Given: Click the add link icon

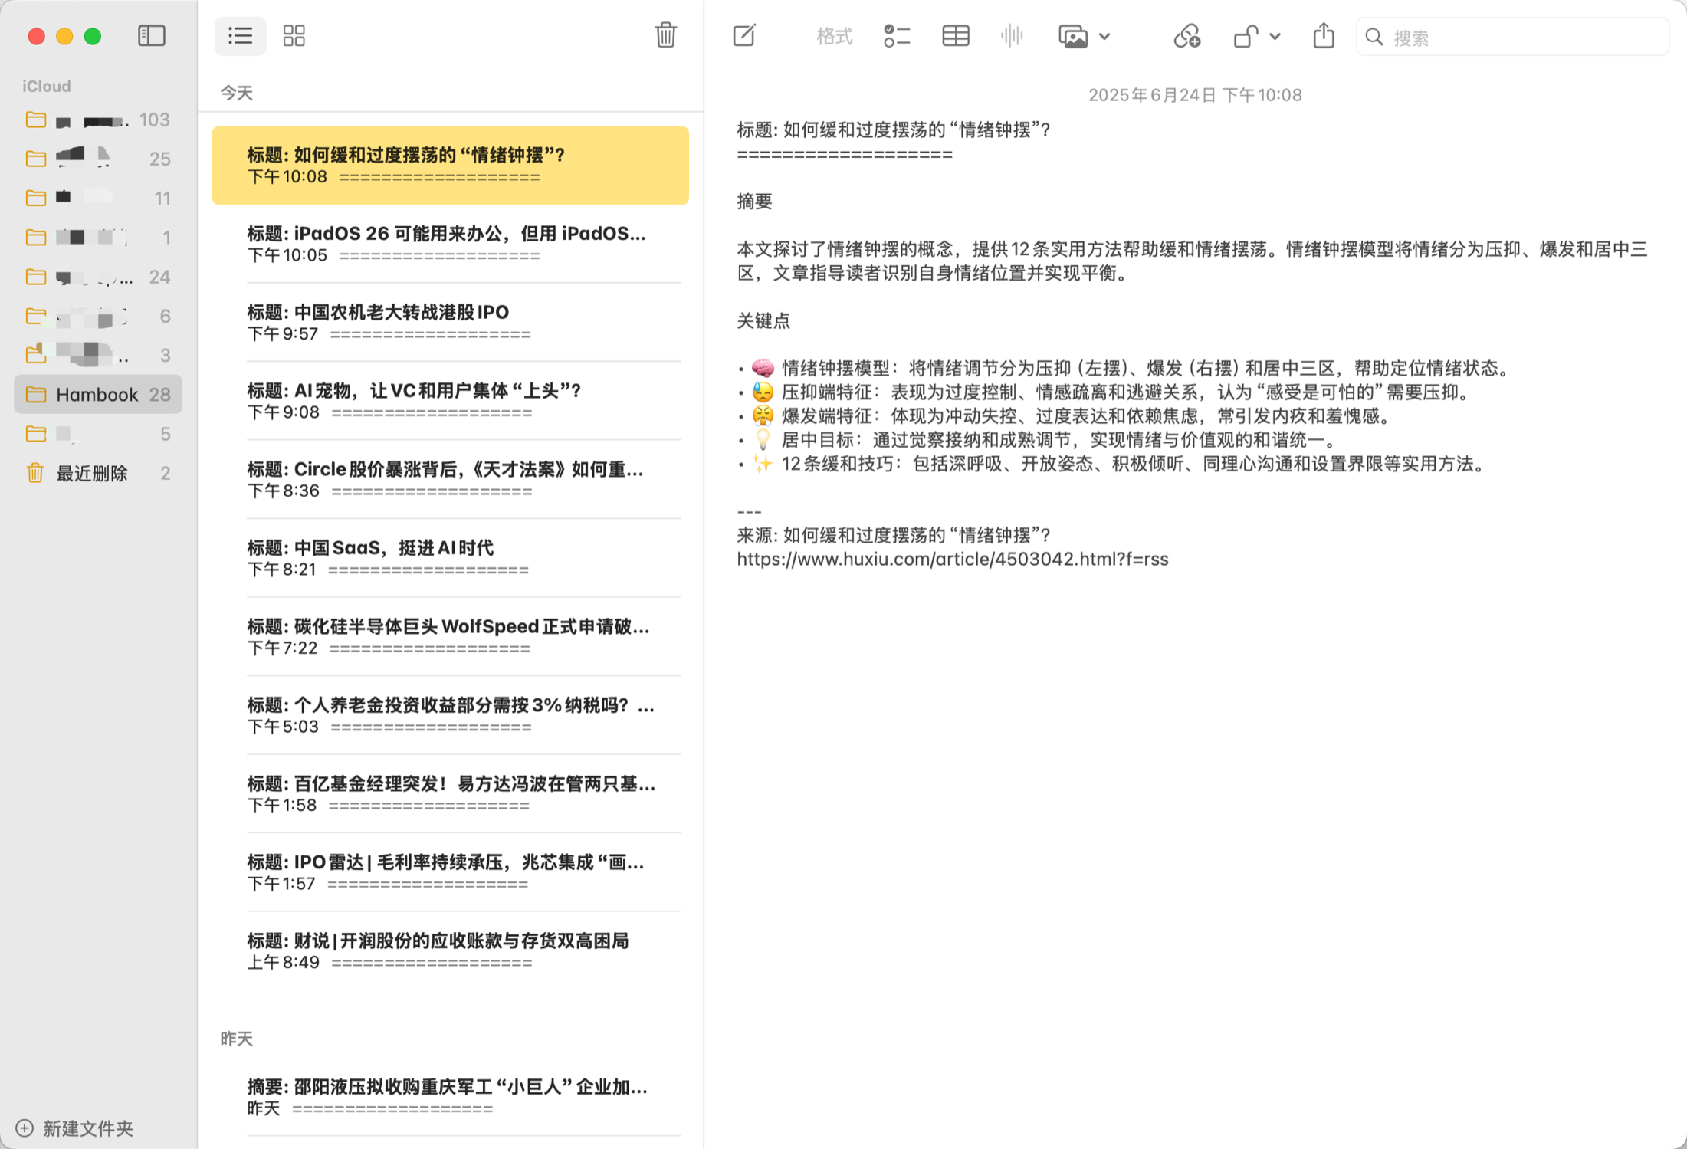Looking at the screenshot, I should coord(1186,36).
